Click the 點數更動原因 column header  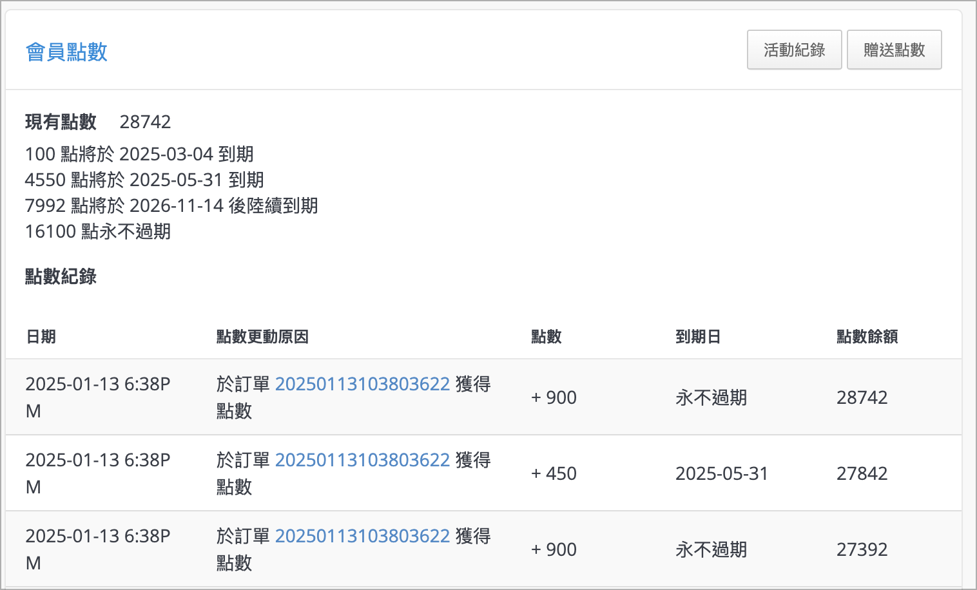262,336
